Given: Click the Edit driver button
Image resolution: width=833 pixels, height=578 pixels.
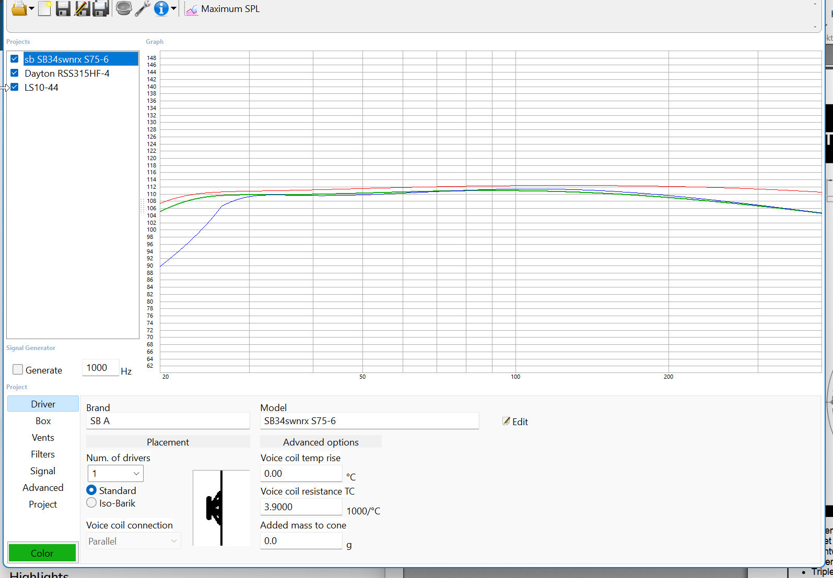Looking at the screenshot, I should point(515,422).
